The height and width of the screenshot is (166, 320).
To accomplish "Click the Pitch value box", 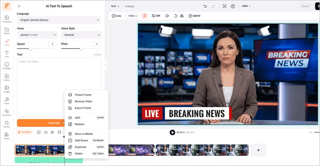I will point(97,44).
